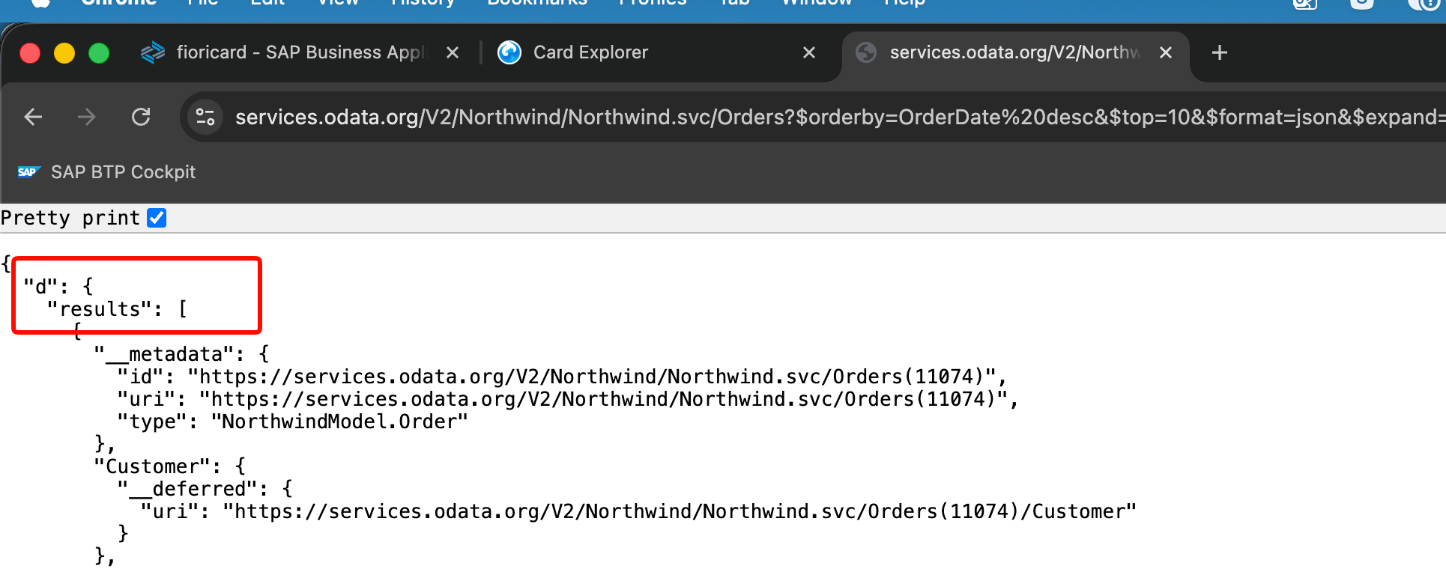
Task: Close the services.odata.org tab
Action: pyautogui.click(x=1166, y=52)
